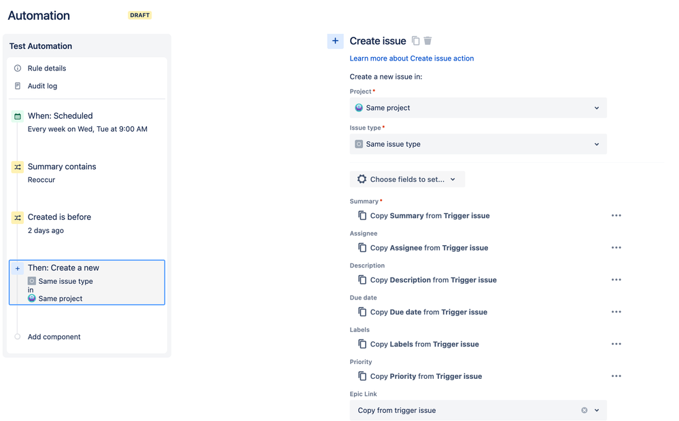Open the Description field more options menu
The height and width of the screenshot is (421, 679).
pyautogui.click(x=616, y=280)
